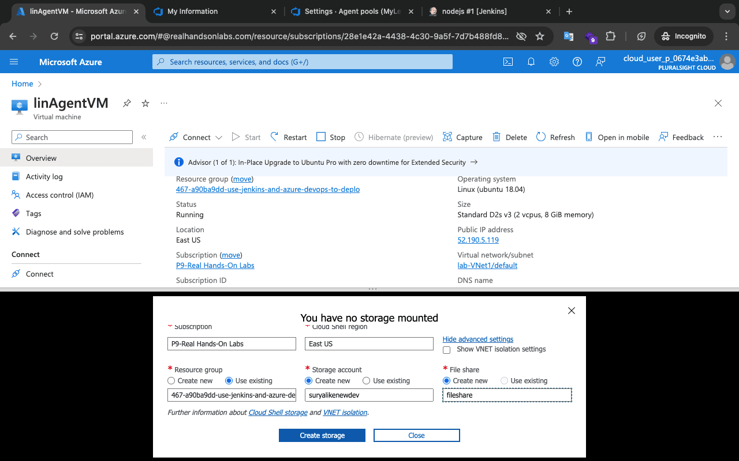Screen dimensions: 739x461
Task: Click the dialog Close button
Action: (x=416, y=436)
